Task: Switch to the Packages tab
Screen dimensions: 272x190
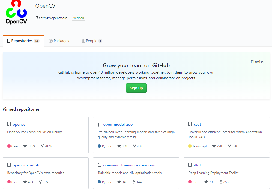Action: click(x=59, y=41)
